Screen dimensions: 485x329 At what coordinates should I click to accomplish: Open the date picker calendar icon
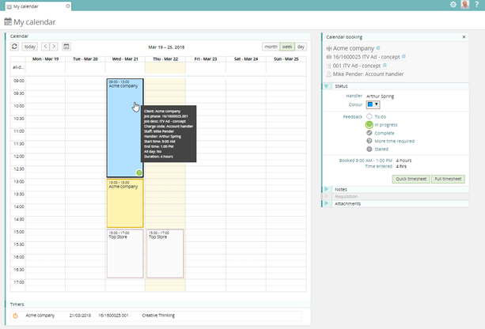66,47
